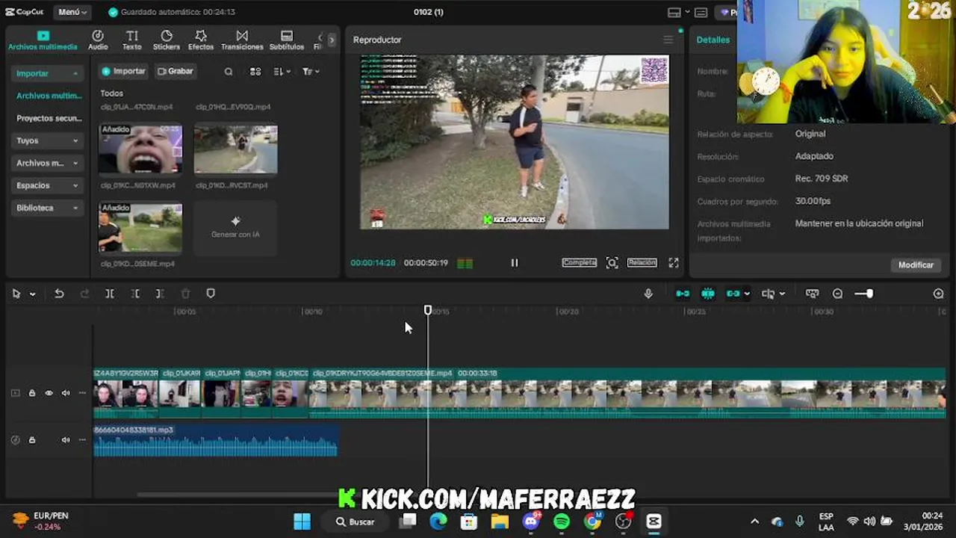Switch to the Efectos tab
This screenshot has width=956, height=538.
point(201,40)
